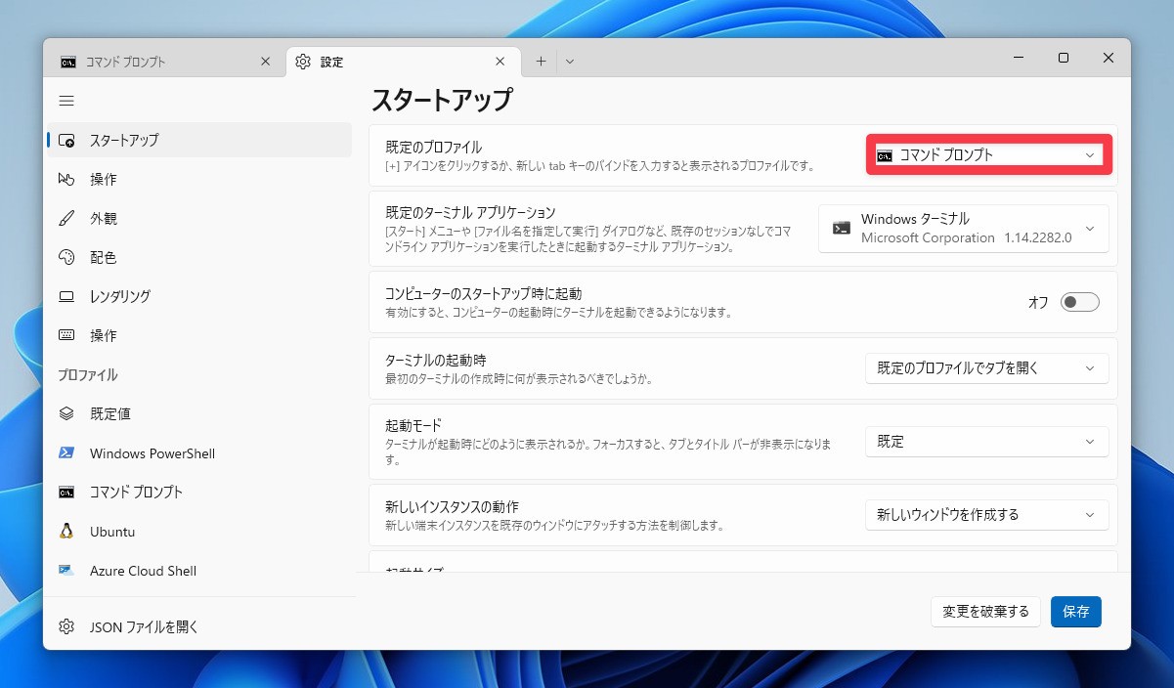Open 外観 settings with brush icon

click(103, 218)
